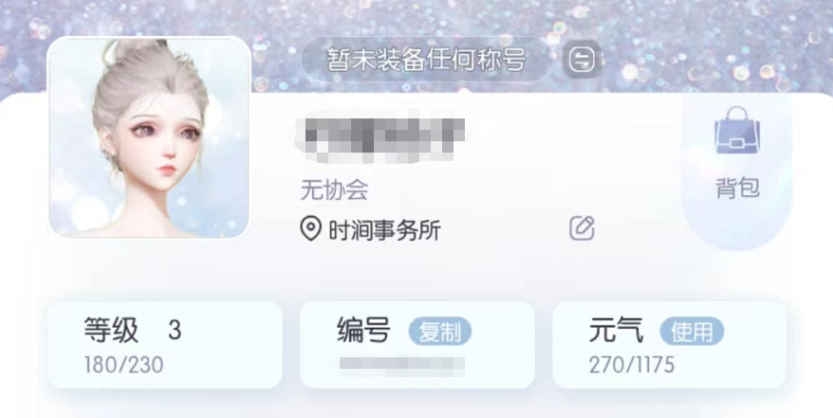Click the blurred ID number
The width and height of the screenshot is (833, 418).
click(402, 367)
